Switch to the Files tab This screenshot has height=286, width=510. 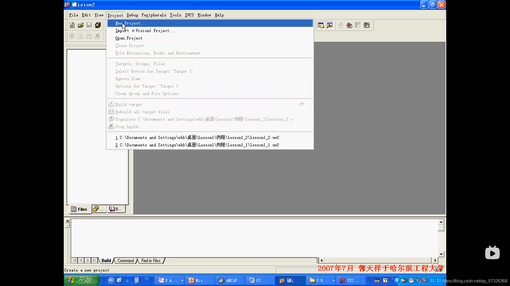[79, 209]
